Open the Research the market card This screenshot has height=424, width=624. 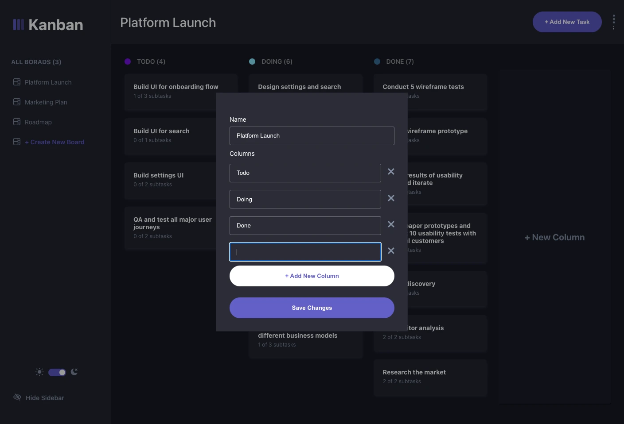tap(430, 378)
